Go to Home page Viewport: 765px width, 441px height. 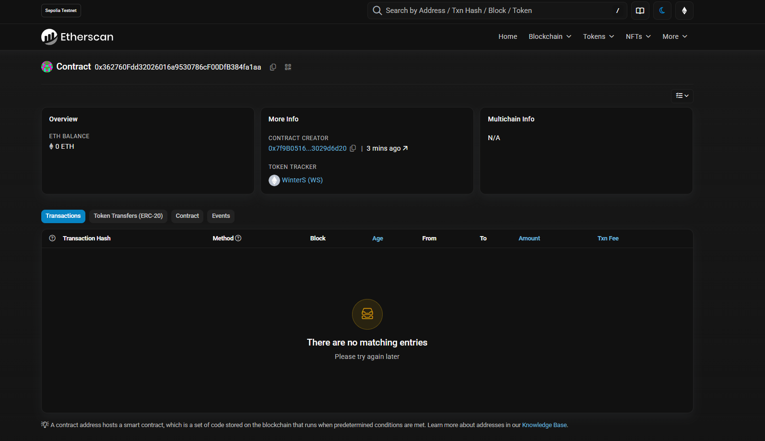click(508, 37)
